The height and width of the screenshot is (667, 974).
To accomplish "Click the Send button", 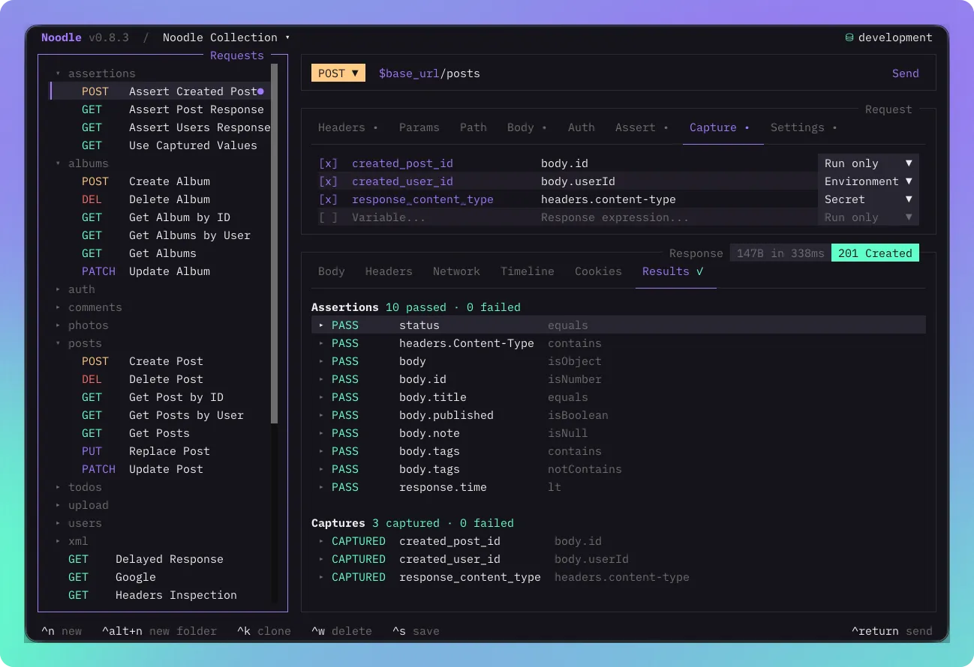I will 905,73.
